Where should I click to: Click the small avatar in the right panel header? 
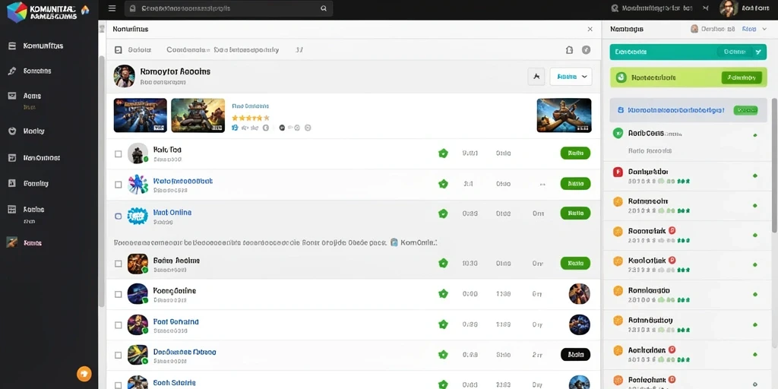point(694,30)
